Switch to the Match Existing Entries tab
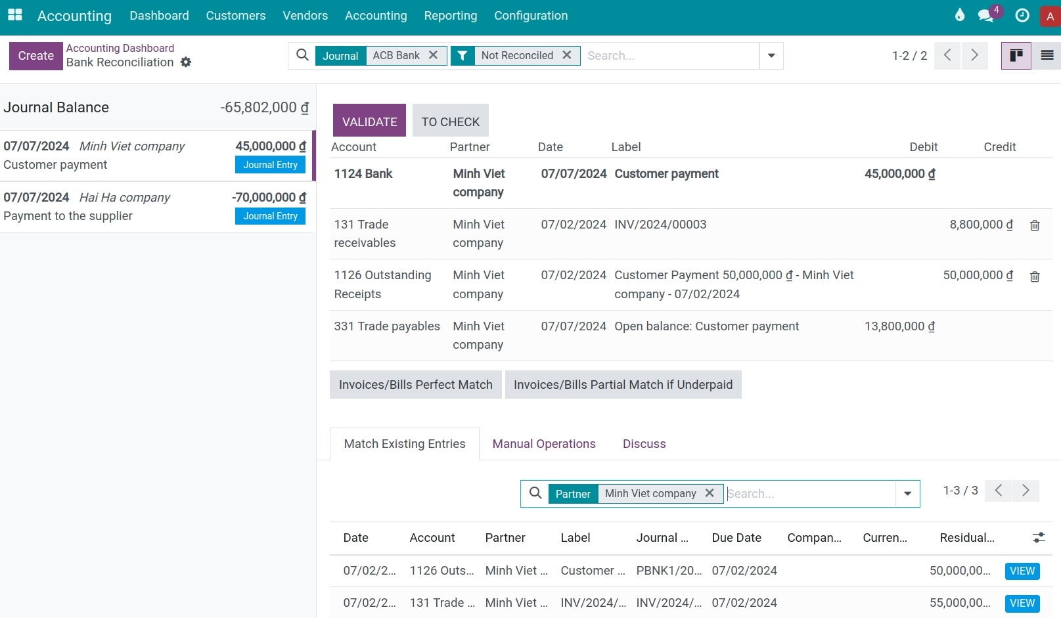Viewport: 1061px width, 618px height. (405, 444)
